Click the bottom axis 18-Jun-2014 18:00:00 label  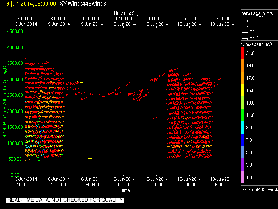[25, 182]
